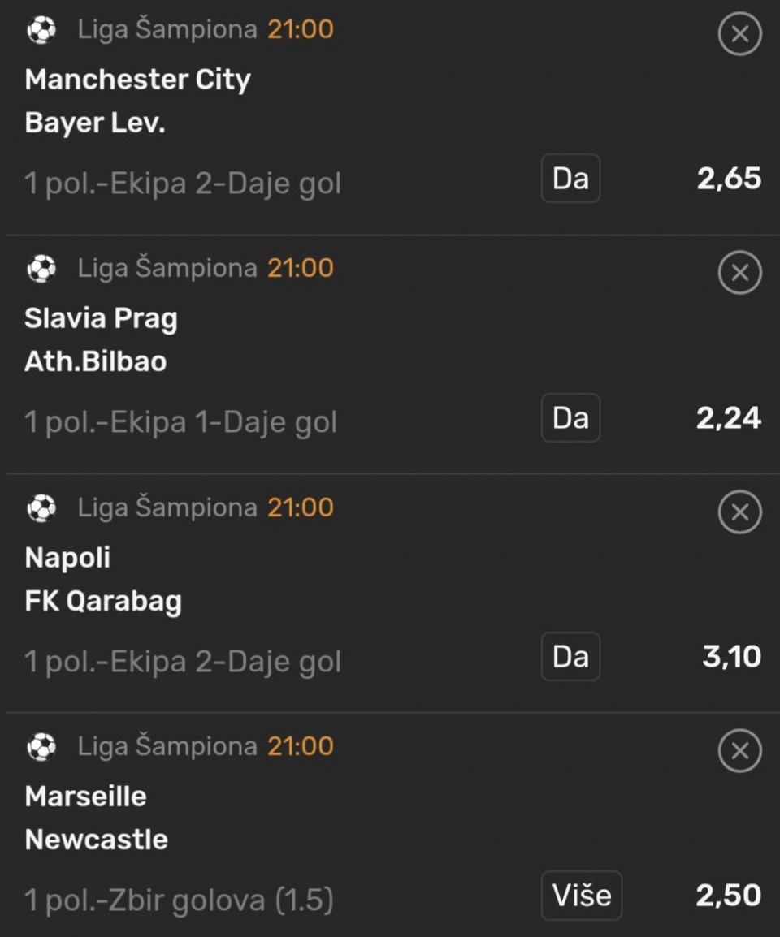Image resolution: width=780 pixels, height=937 pixels.
Task: Click the '1 pol.-Zbir golova (1.5)' market label
Action: (180, 900)
